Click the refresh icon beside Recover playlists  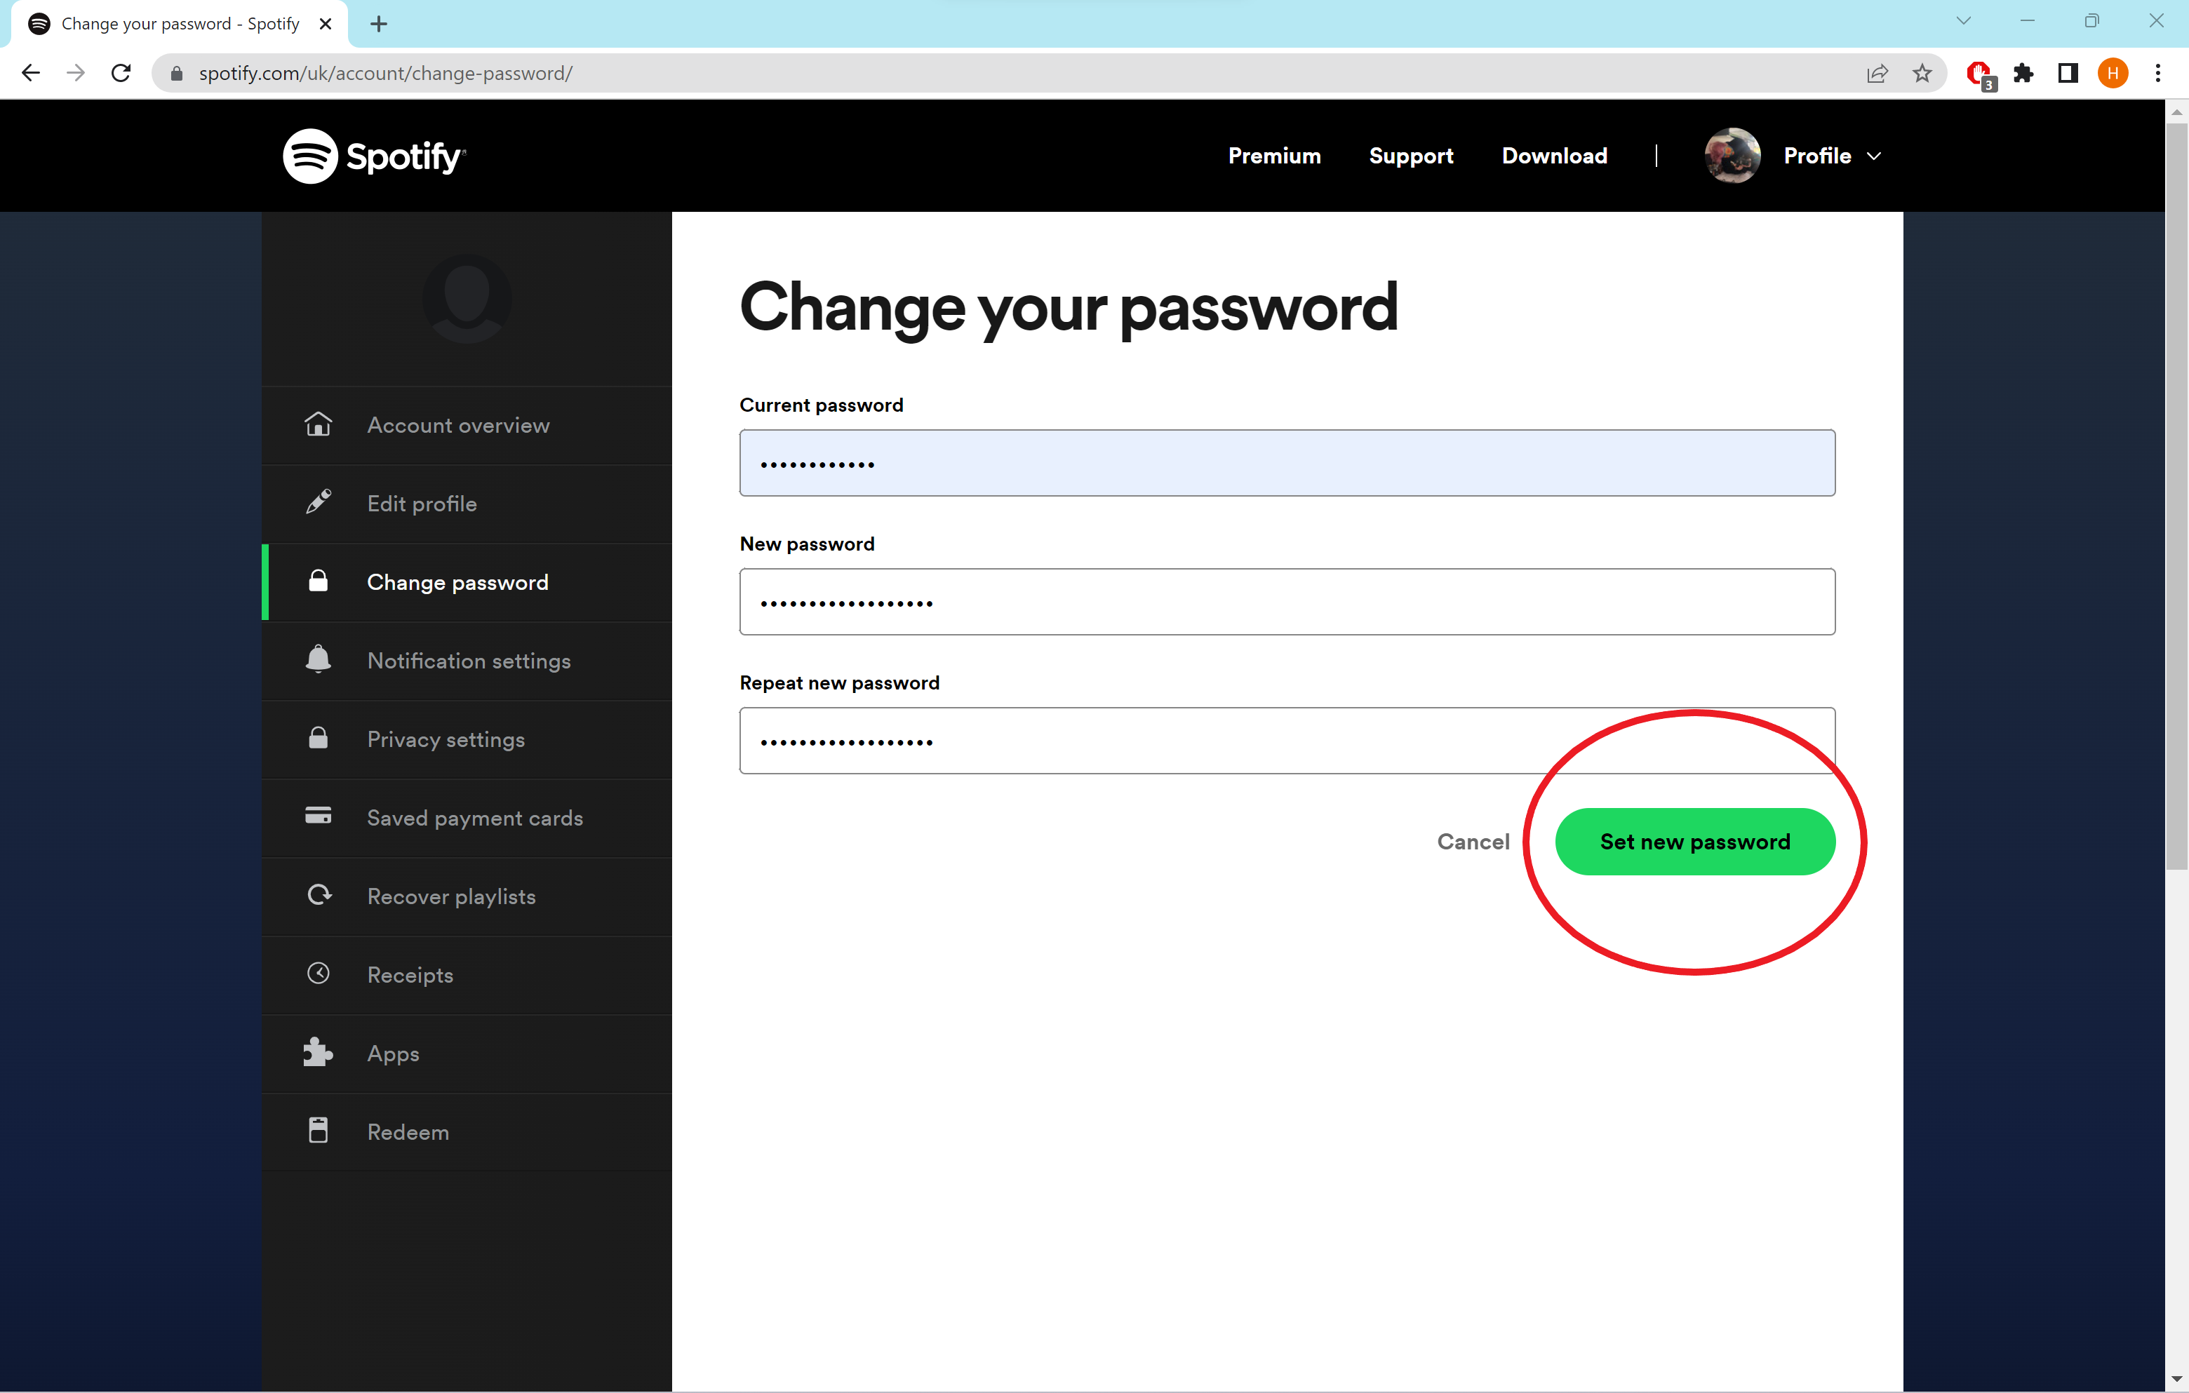pyautogui.click(x=319, y=895)
